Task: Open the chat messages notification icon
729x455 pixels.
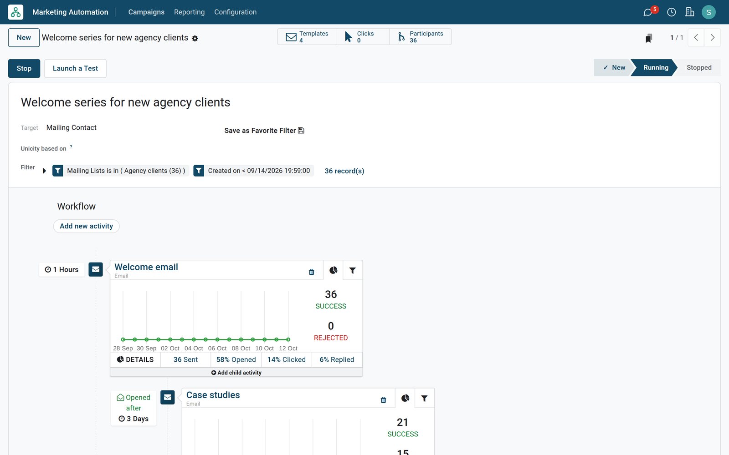Action: [647, 12]
